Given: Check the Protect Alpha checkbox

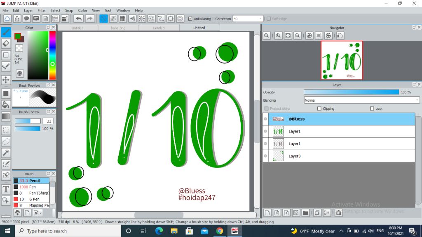Looking at the screenshot, I should tap(267, 109).
